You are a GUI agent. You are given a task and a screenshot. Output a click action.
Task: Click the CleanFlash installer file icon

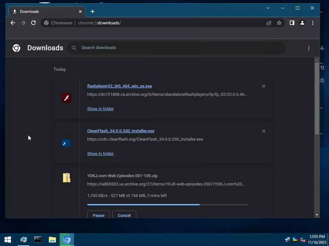point(67,143)
